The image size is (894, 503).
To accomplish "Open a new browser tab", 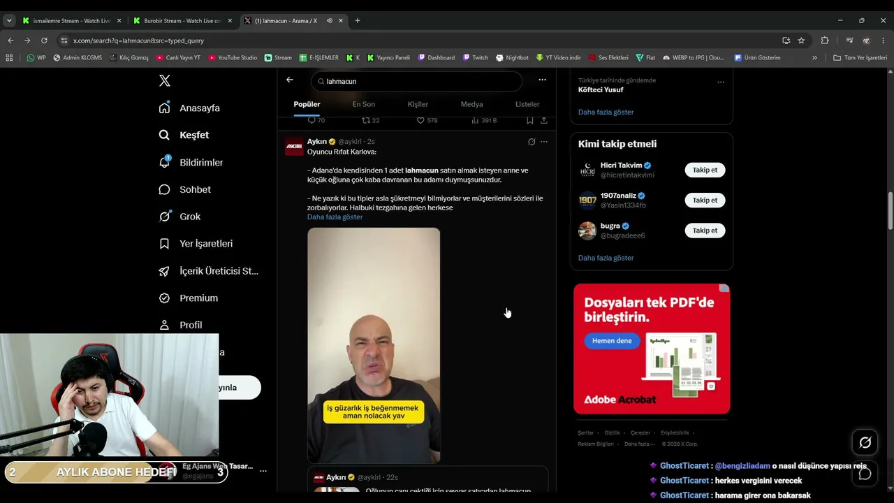I will tap(358, 21).
